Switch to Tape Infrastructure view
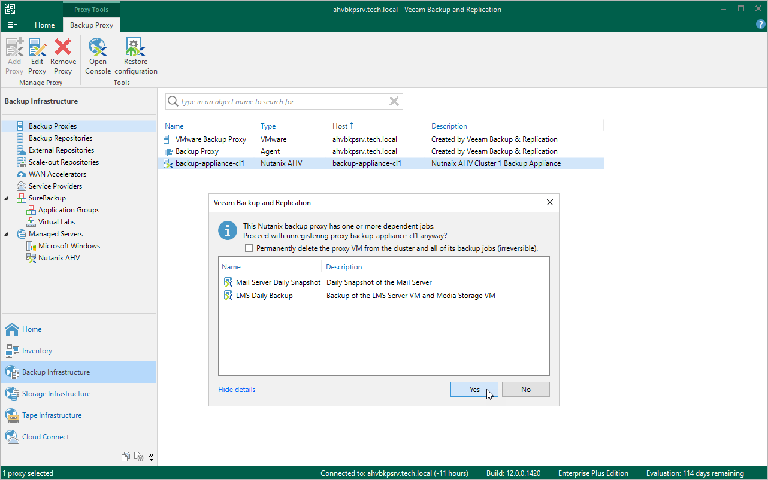 click(x=78, y=415)
